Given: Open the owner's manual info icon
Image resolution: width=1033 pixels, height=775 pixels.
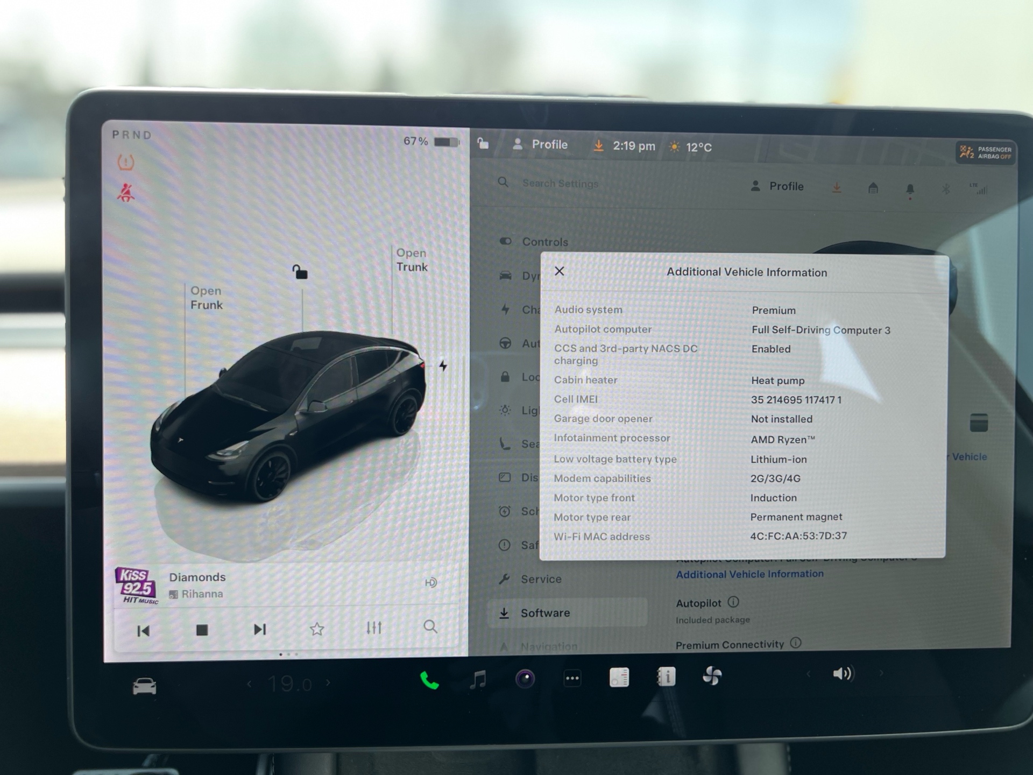Looking at the screenshot, I should [667, 677].
